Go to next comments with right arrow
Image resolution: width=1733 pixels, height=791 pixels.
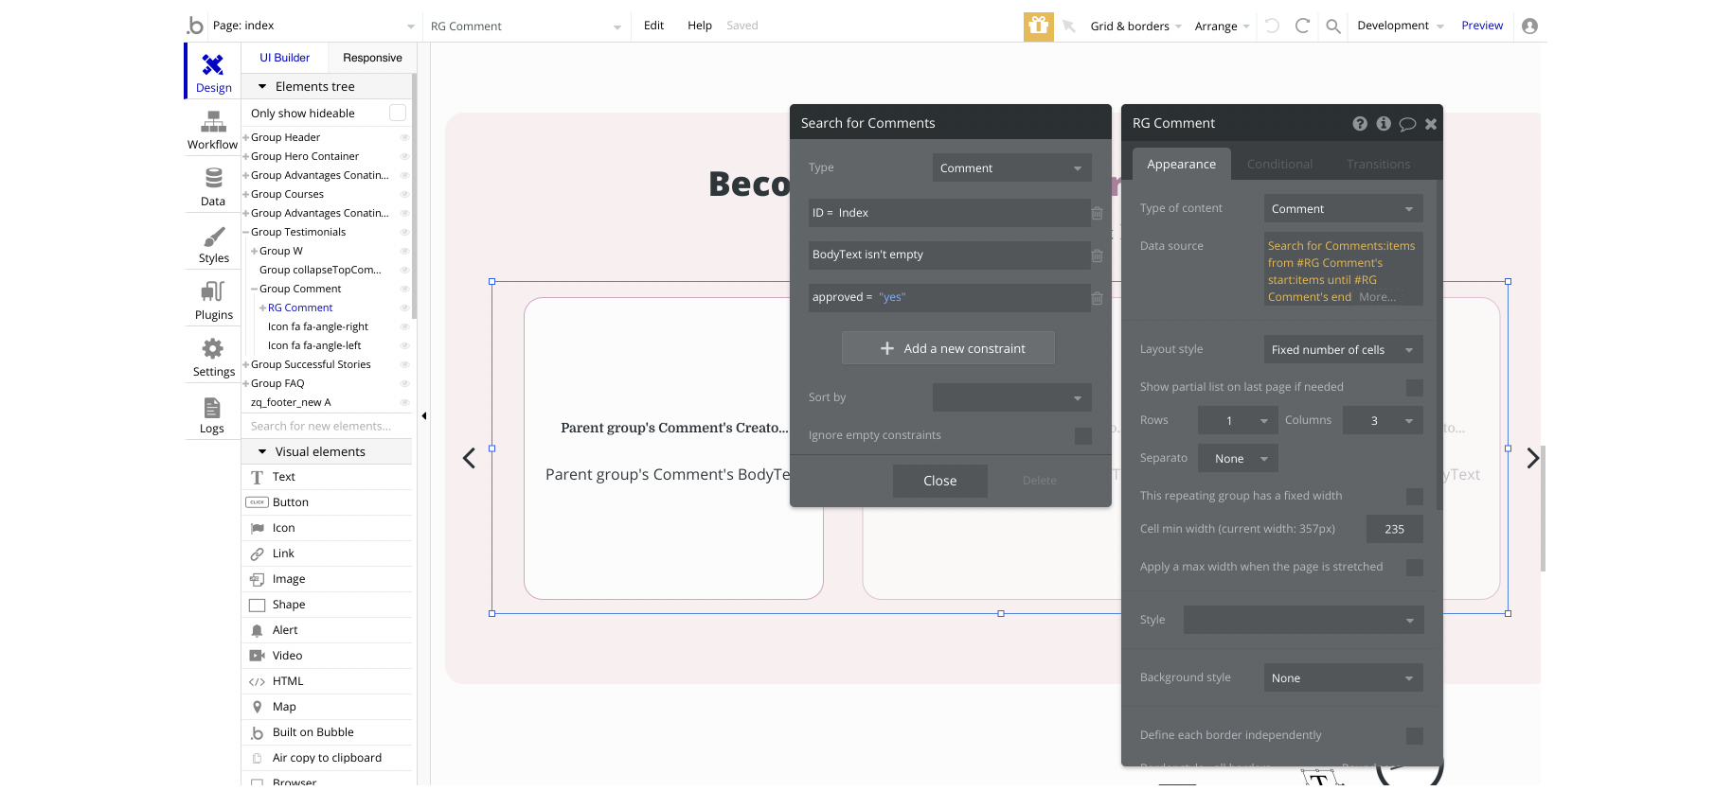click(1532, 459)
